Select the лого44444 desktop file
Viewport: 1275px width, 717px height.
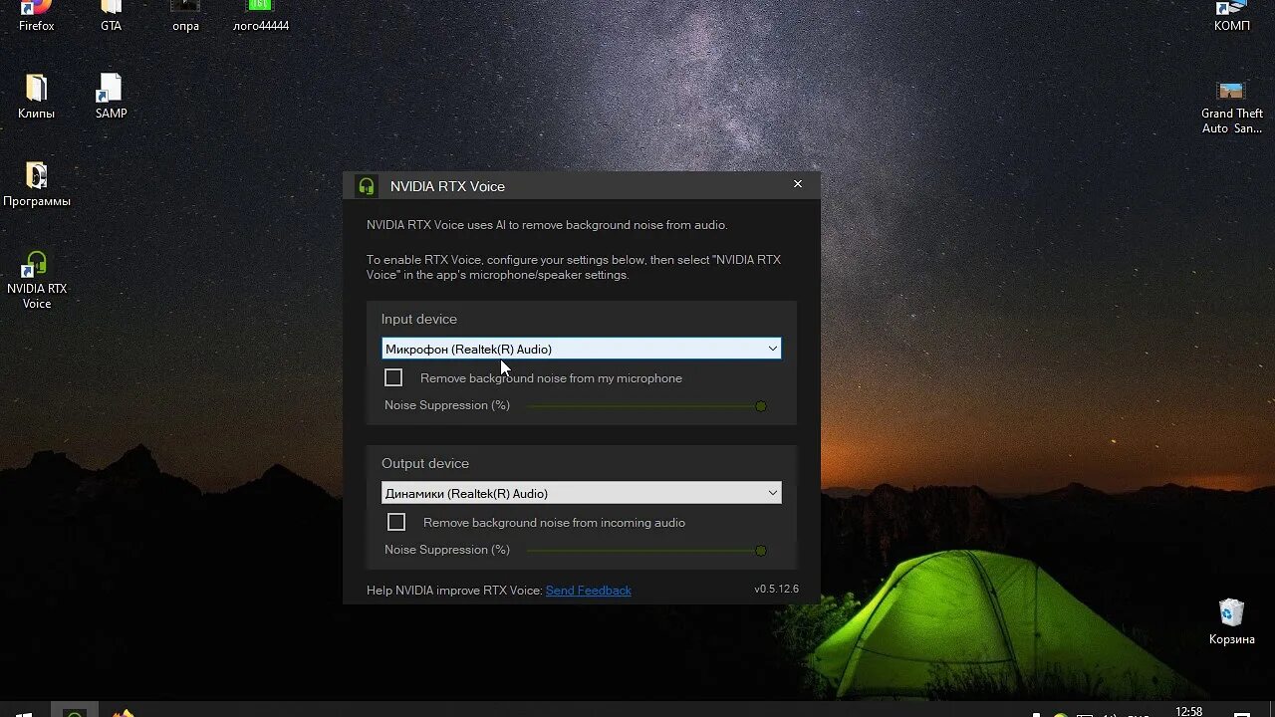[260, 17]
